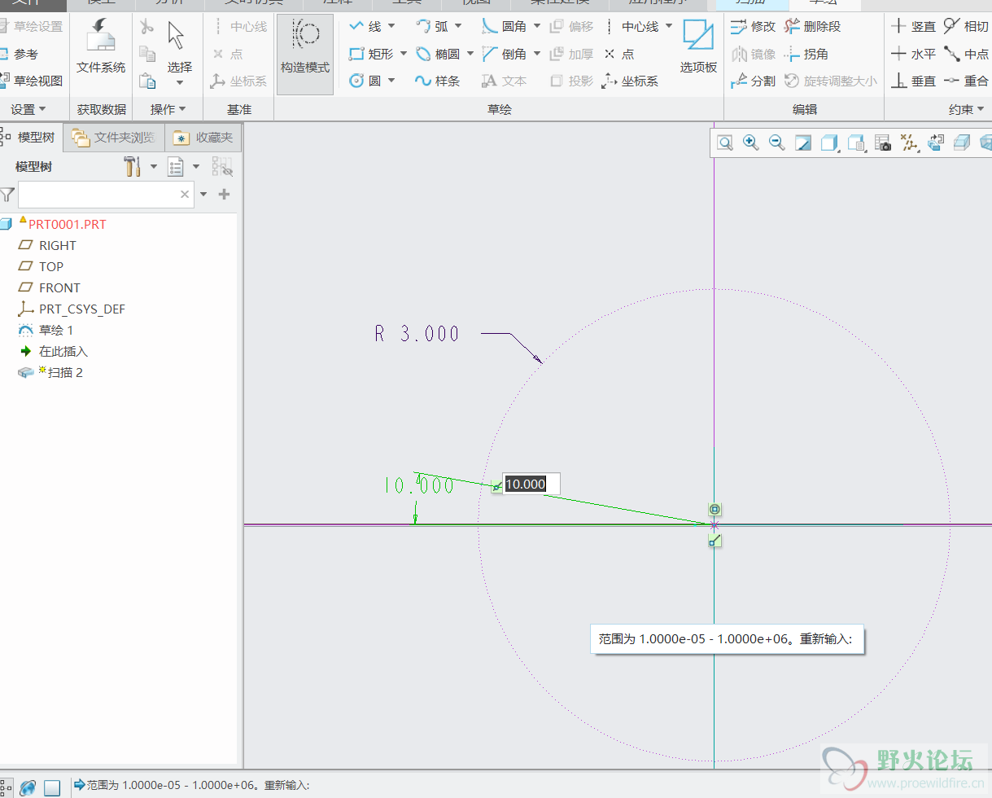Click the View Manager camera icon
Viewport: 992px width, 798px height.
(x=883, y=143)
